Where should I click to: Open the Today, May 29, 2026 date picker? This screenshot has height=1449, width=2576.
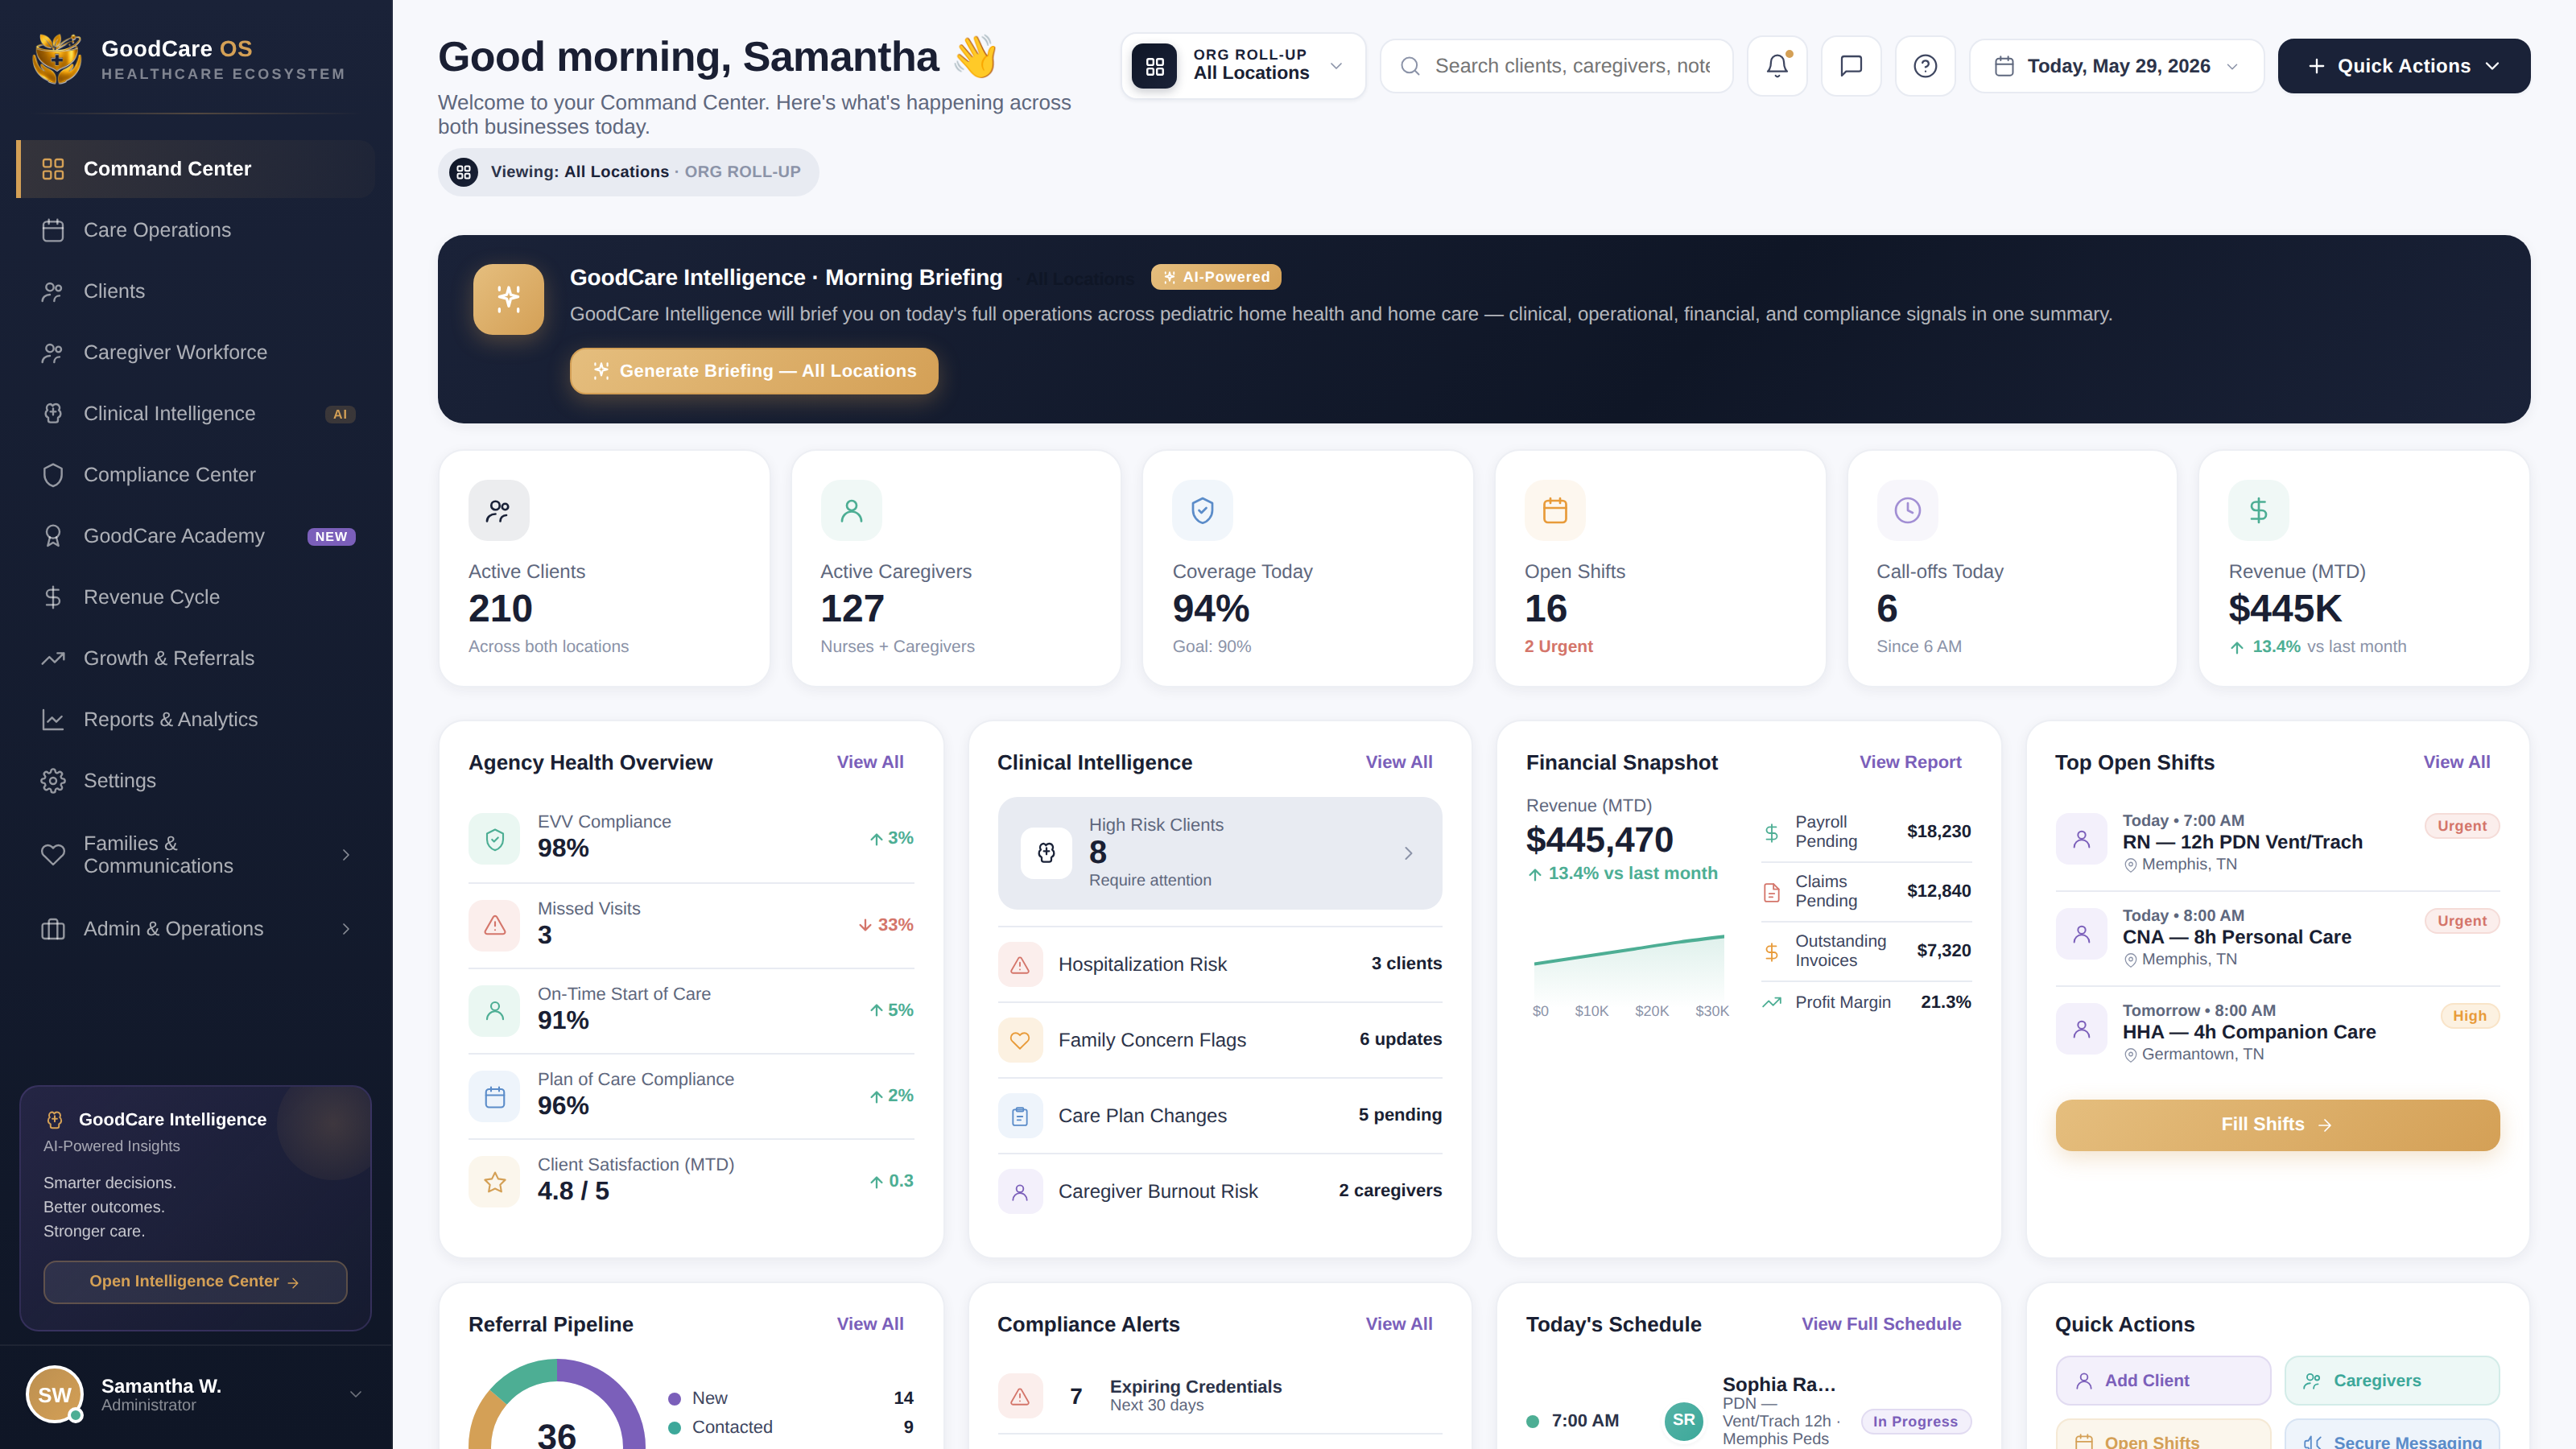(2116, 66)
